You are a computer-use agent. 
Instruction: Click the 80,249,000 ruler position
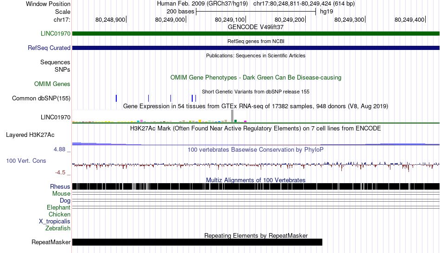(170, 20)
